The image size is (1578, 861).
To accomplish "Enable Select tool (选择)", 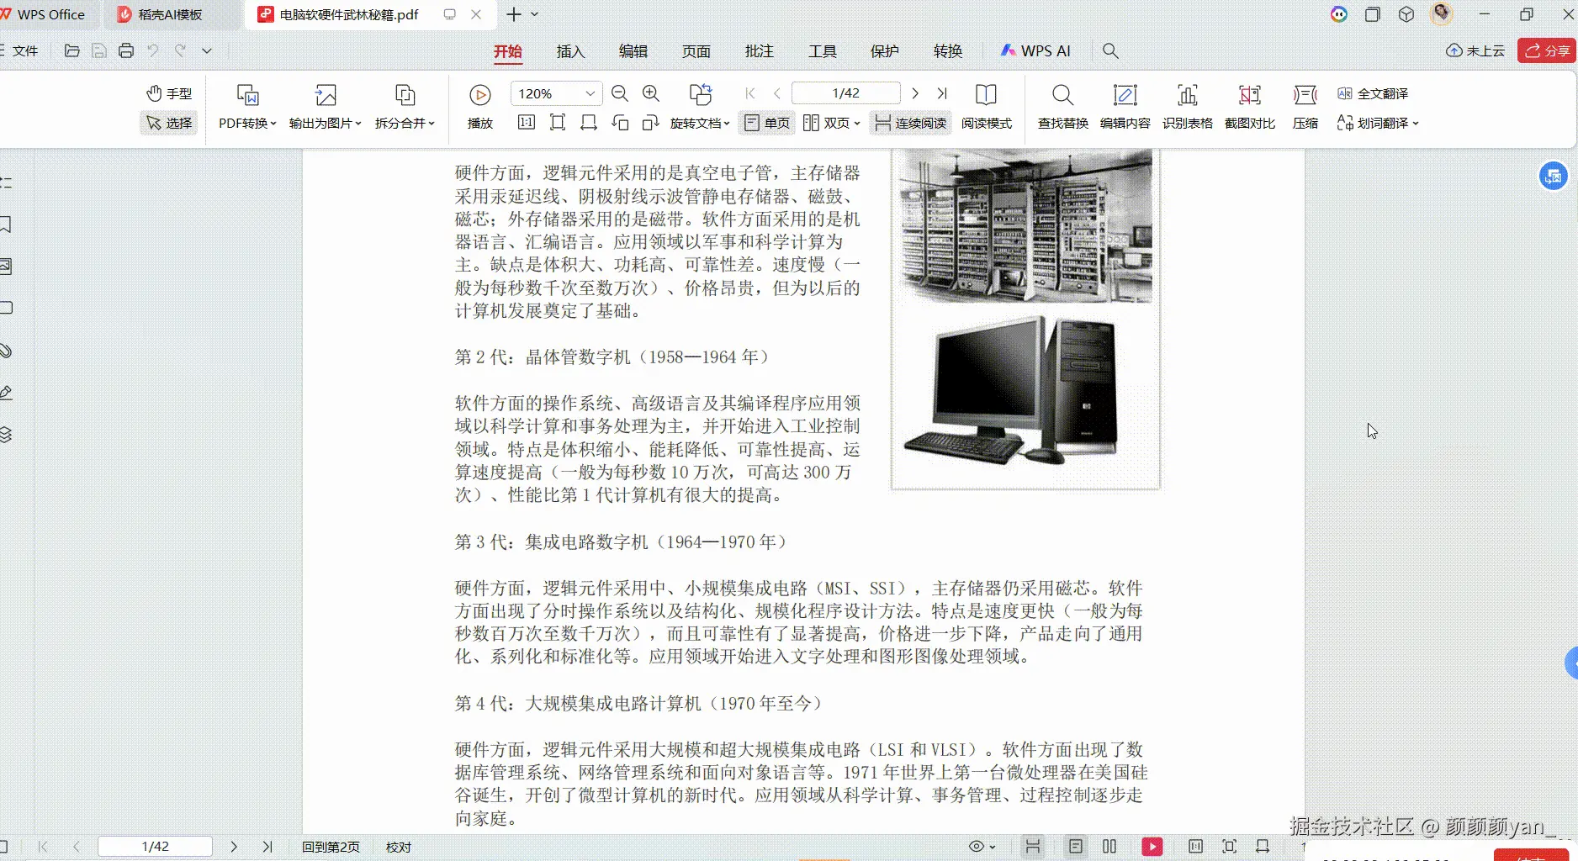I will coord(169,123).
